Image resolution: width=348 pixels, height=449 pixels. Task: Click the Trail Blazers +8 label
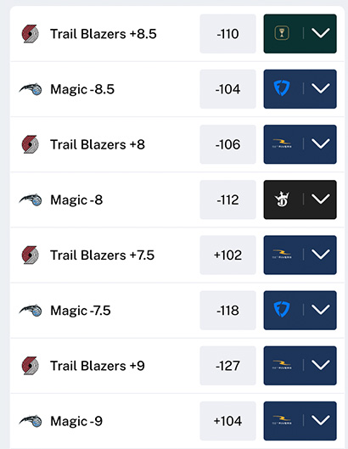coord(98,144)
